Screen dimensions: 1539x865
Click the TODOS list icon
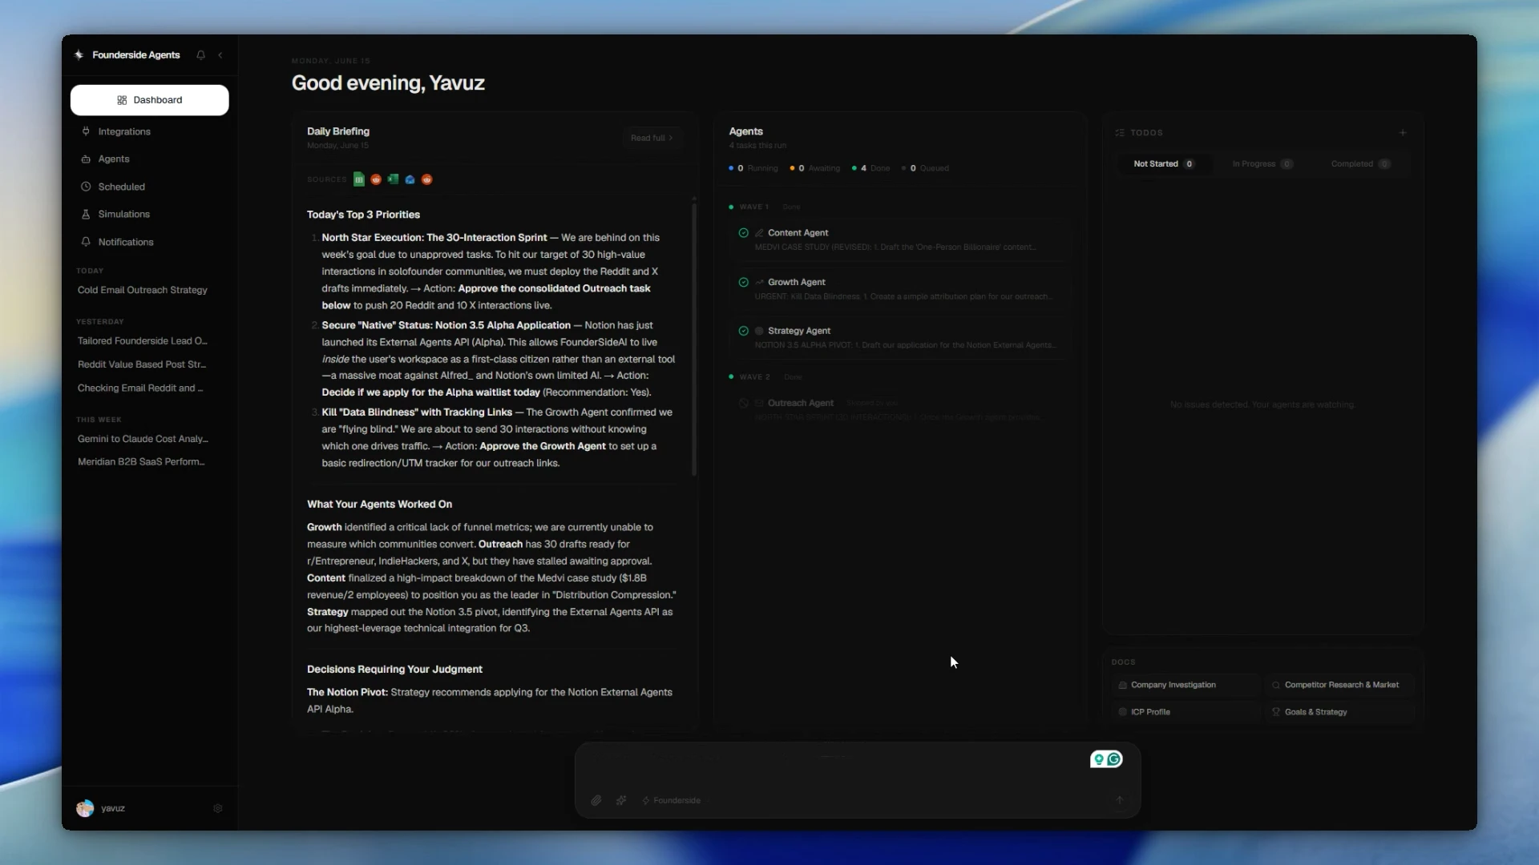(x=1120, y=133)
